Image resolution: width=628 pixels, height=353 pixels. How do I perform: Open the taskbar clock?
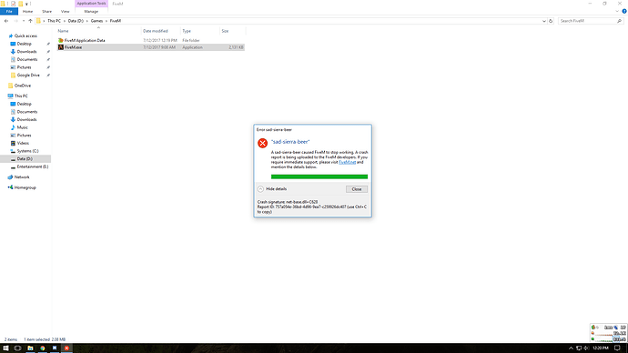601,348
